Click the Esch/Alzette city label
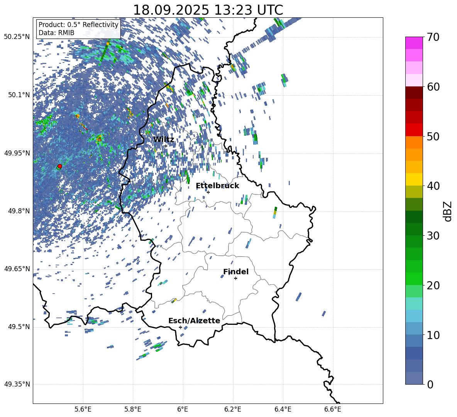Image resolution: width=457 pixels, height=417 pixels. pos(194,321)
